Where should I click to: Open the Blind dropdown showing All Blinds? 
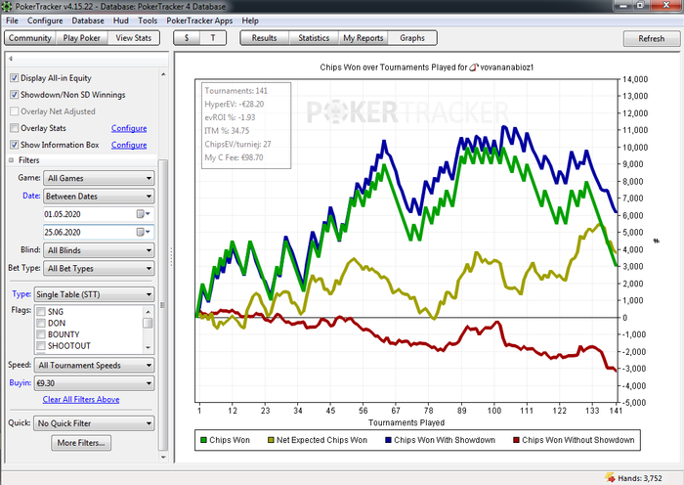tap(99, 250)
